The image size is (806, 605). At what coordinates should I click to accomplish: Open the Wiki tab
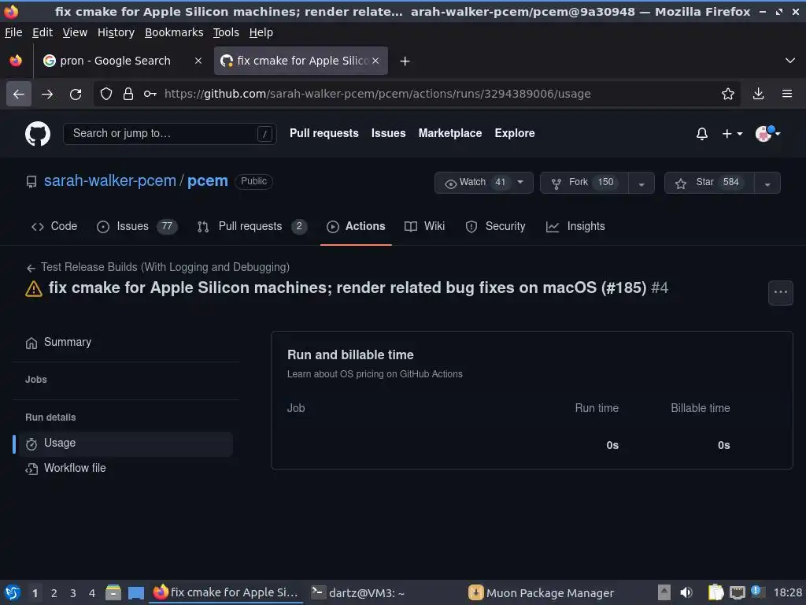coord(424,226)
